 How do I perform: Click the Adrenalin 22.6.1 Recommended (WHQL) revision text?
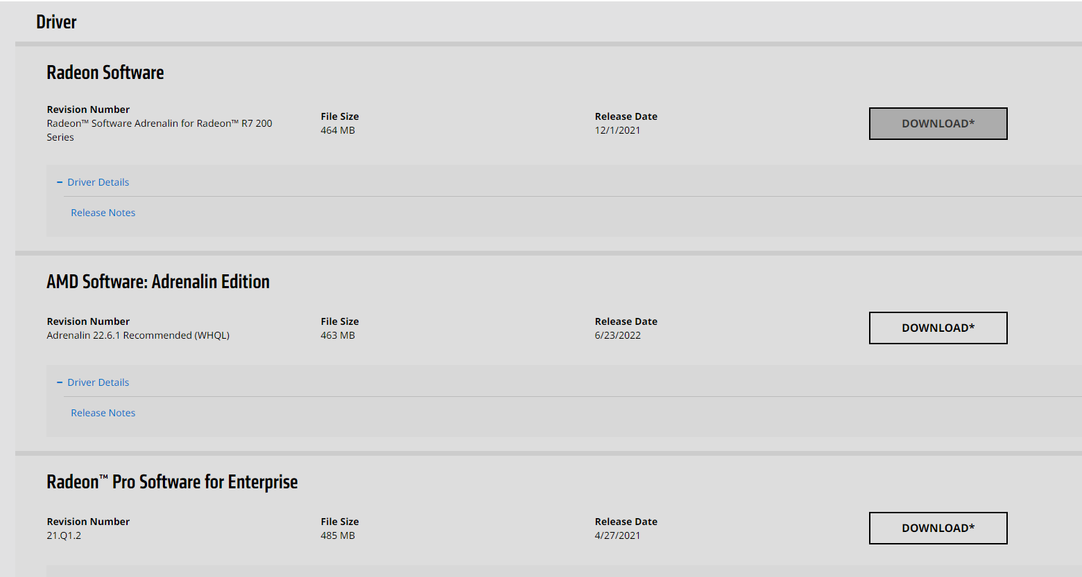coord(138,335)
